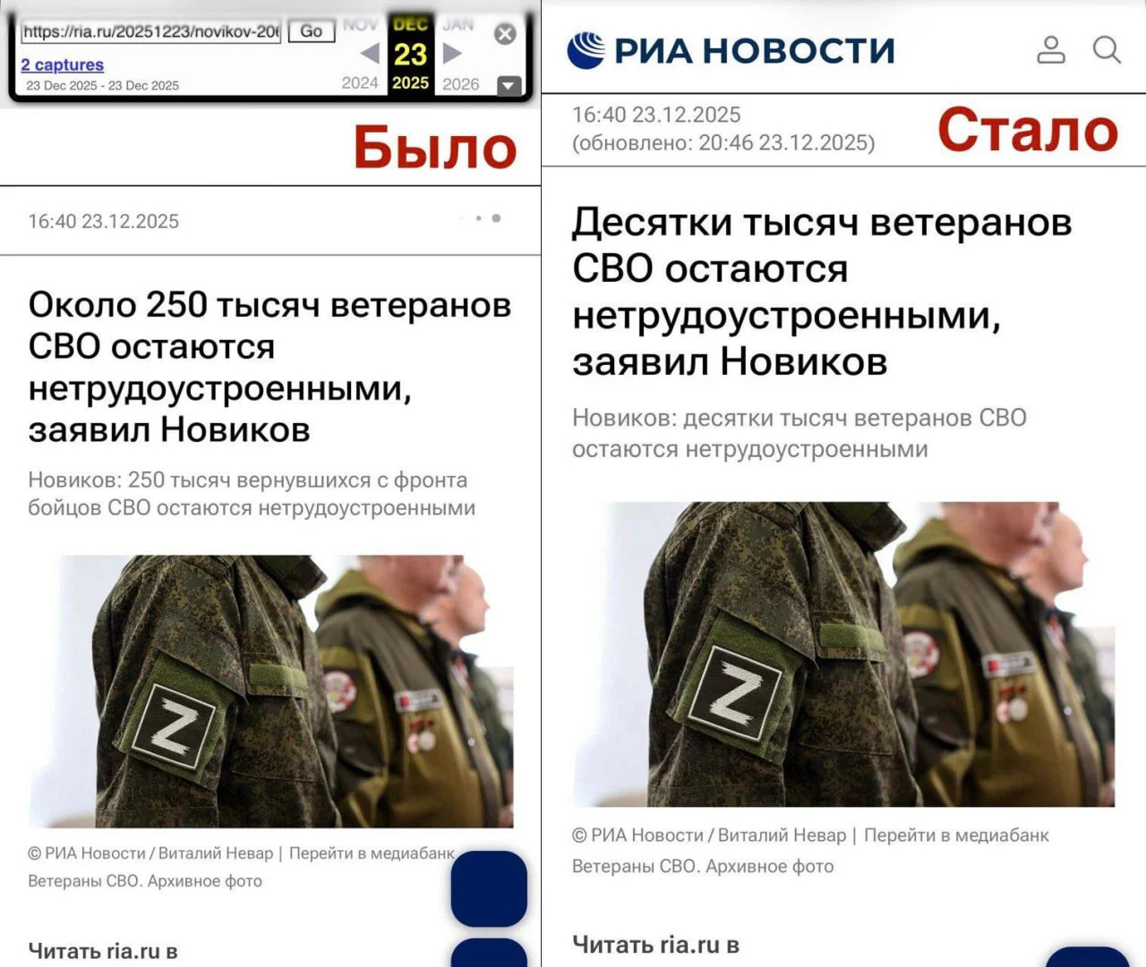Select the 2024 year in Wayback timeline
Image resolution: width=1146 pixels, height=967 pixels.
tap(360, 83)
